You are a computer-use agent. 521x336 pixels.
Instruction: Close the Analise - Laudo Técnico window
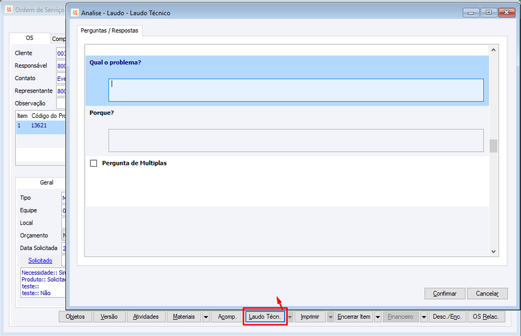[x=507, y=12]
